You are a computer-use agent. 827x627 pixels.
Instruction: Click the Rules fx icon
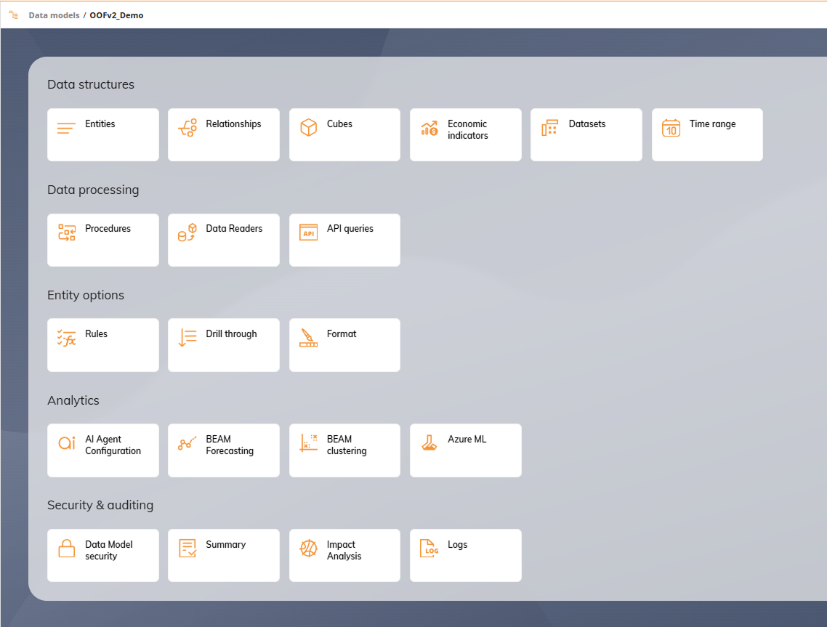66,338
